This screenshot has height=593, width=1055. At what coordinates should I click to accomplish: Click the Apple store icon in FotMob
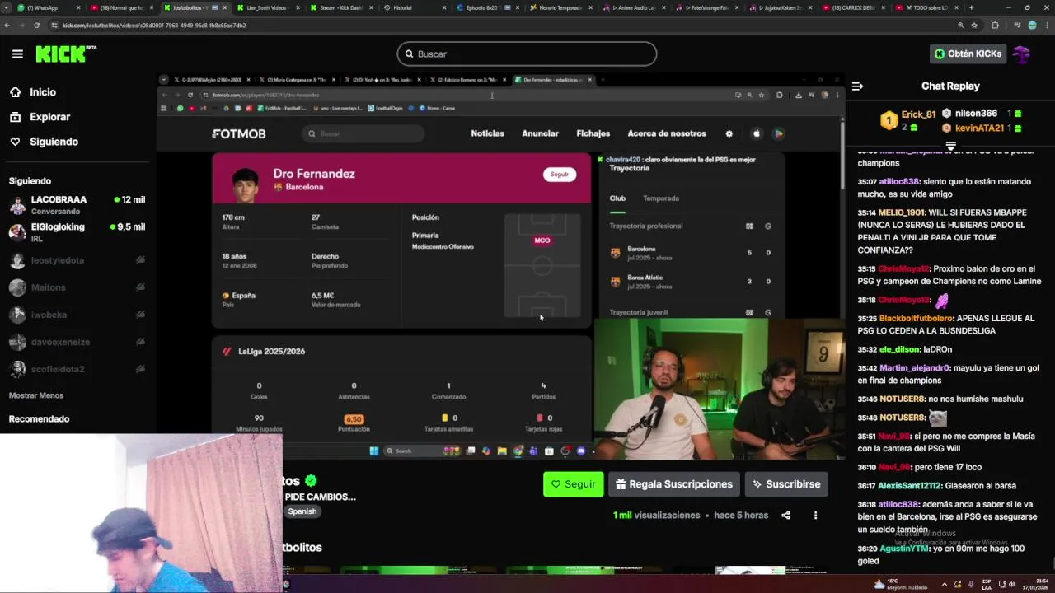point(757,133)
